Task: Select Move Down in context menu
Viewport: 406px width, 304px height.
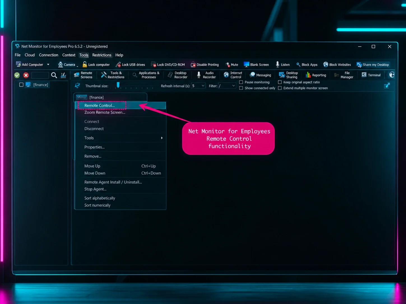Action: (120, 173)
